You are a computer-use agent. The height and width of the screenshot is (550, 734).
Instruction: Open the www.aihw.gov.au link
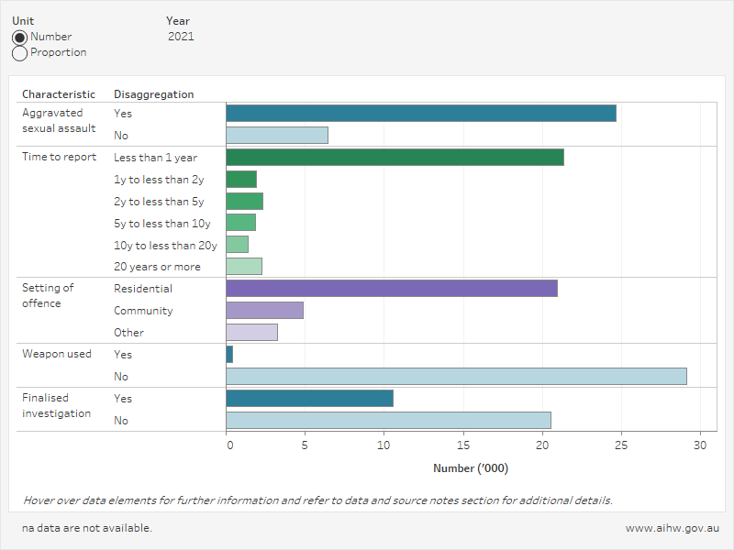pos(672,529)
